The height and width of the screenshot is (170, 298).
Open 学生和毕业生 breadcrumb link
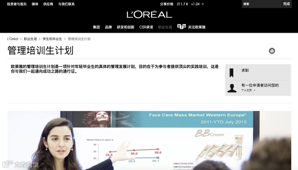(52, 39)
